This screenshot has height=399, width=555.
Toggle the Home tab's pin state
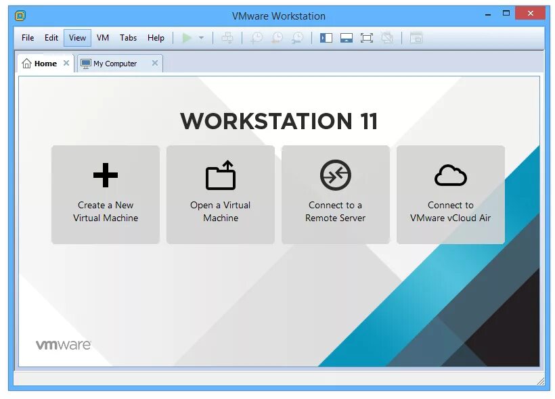(66, 63)
